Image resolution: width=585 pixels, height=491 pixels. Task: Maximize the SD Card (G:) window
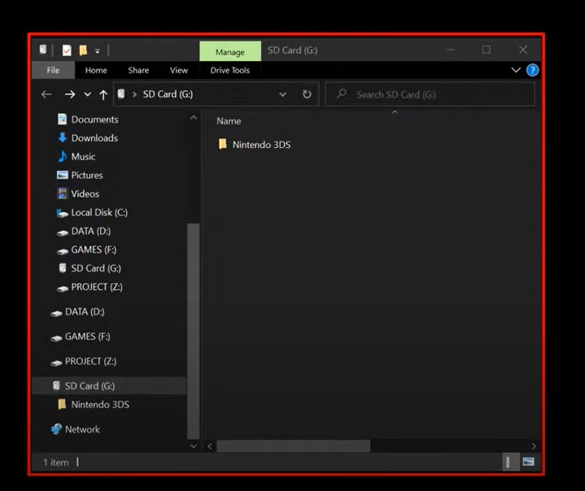486,50
